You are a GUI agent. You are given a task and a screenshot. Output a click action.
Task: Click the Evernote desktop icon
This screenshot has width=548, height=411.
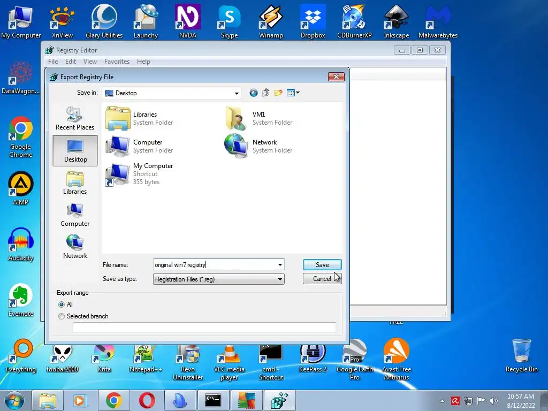point(21,300)
